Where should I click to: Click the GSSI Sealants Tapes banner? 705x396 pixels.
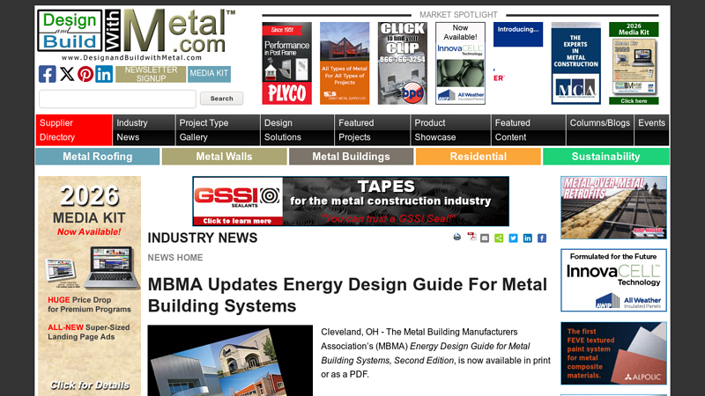coord(351,202)
